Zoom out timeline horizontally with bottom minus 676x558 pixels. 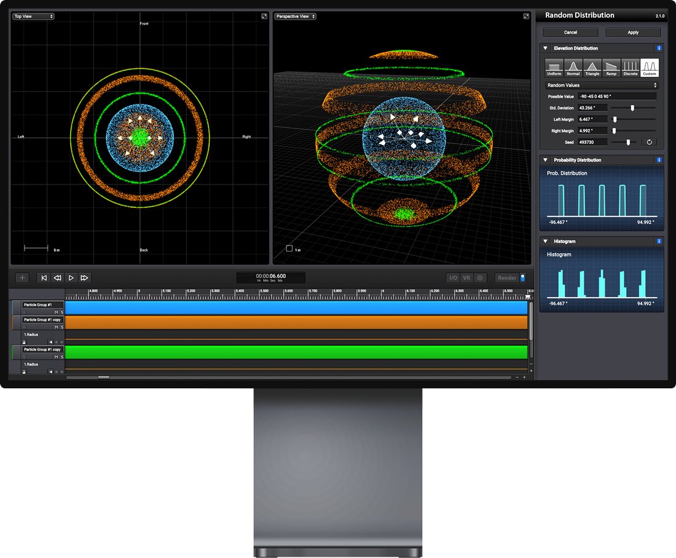[517, 377]
